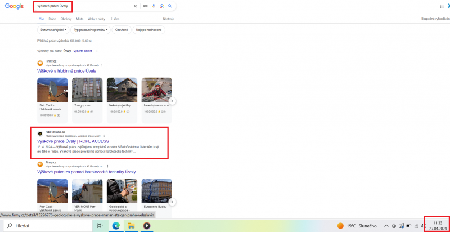Open the media player taskbar app
450x232 pixels.
click(x=147, y=226)
